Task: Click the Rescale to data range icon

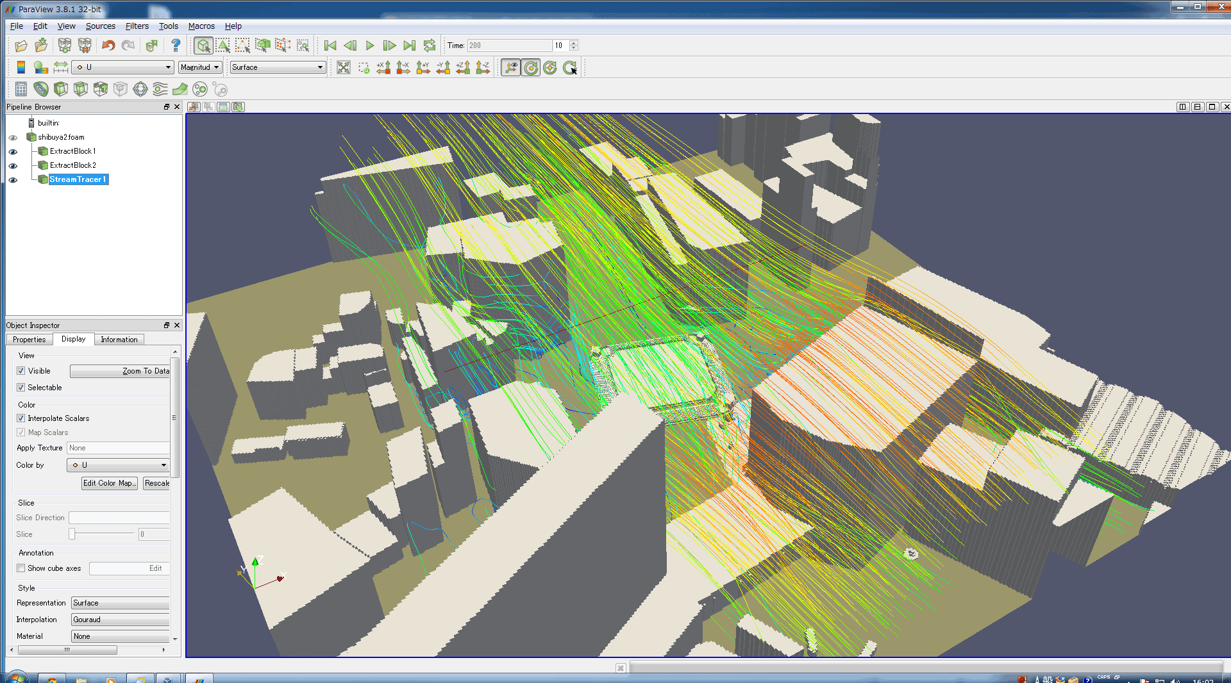Action: point(60,67)
